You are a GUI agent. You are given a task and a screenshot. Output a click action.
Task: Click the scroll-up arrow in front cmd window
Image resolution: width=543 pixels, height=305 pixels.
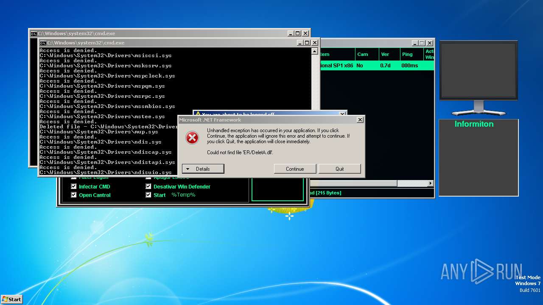coord(314,52)
